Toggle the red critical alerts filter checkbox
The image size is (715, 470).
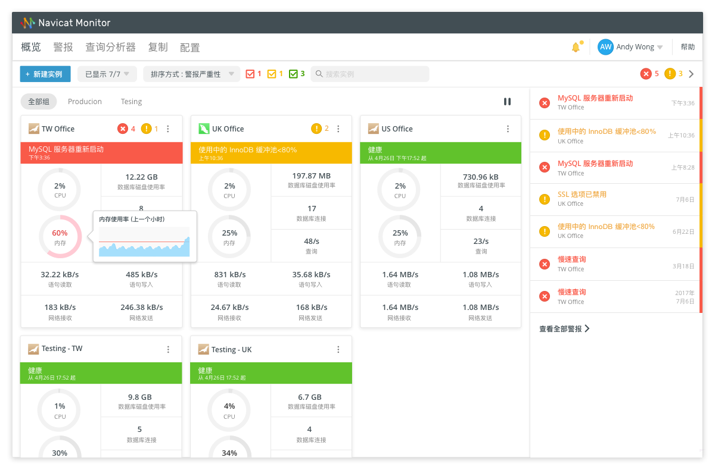click(250, 74)
